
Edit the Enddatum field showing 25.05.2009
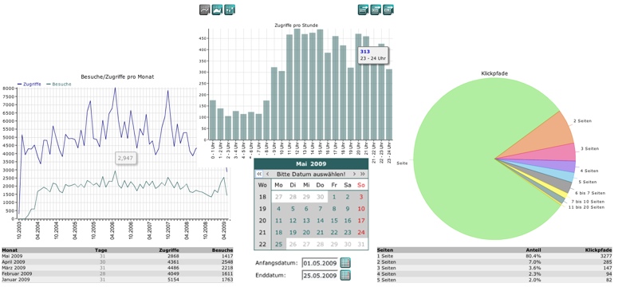coord(320,275)
